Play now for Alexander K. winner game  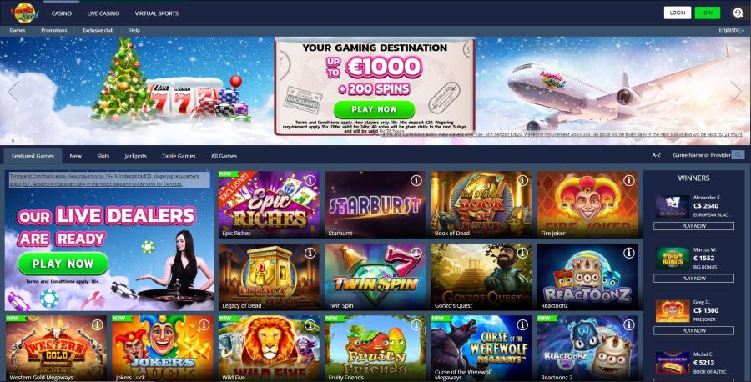[x=693, y=226]
